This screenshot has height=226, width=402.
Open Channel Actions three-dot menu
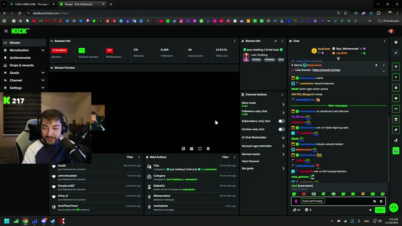tap(282, 94)
